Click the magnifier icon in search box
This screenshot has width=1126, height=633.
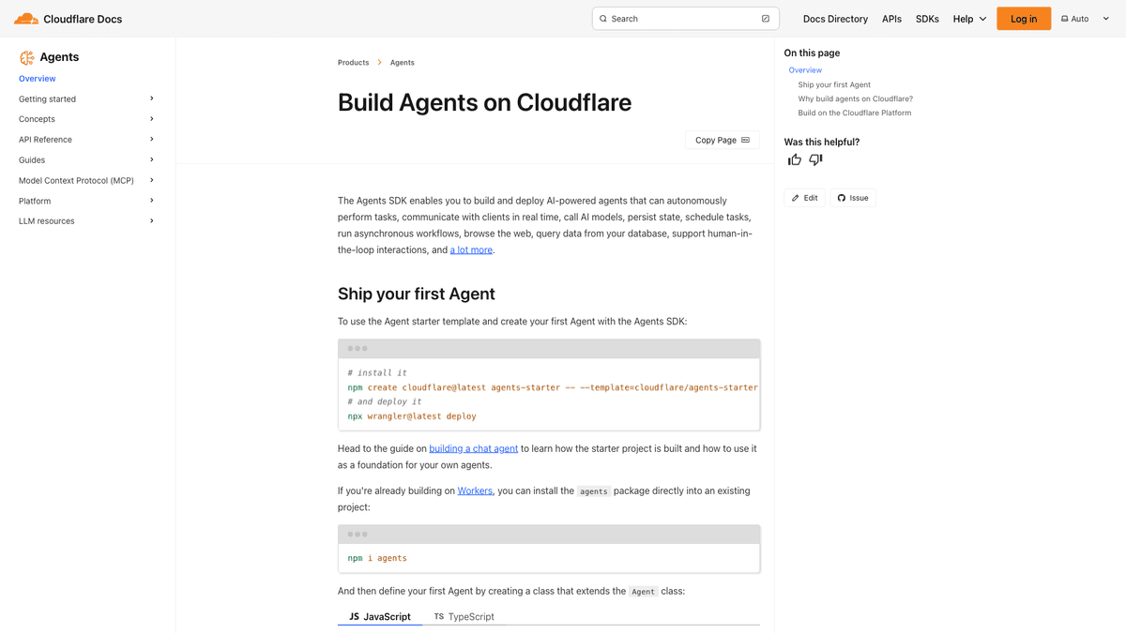(x=603, y=19)
